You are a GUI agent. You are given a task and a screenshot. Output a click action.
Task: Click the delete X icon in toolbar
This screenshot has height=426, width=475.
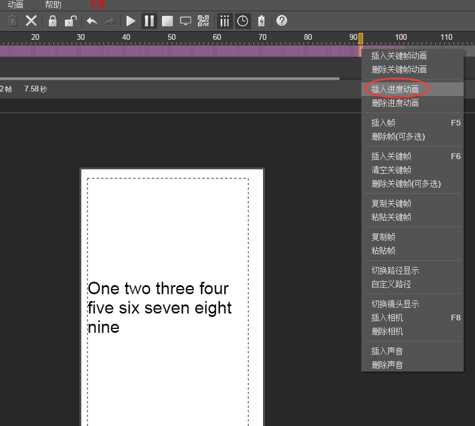click(31, 21)
